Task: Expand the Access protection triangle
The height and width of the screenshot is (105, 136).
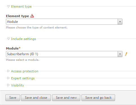Action: (8, 71)
